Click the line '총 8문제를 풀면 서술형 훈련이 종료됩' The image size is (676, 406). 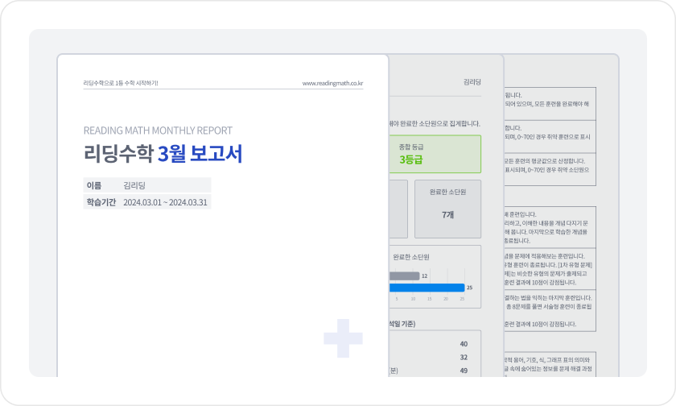pyautogui.click(x=549, y=307)
